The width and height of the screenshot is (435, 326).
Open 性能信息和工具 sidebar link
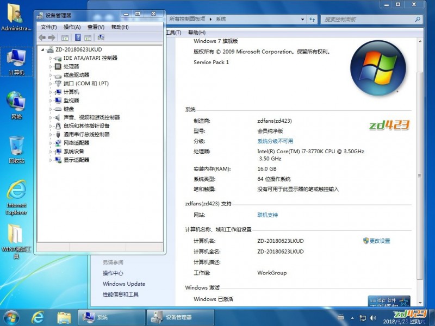coord(121,294)
